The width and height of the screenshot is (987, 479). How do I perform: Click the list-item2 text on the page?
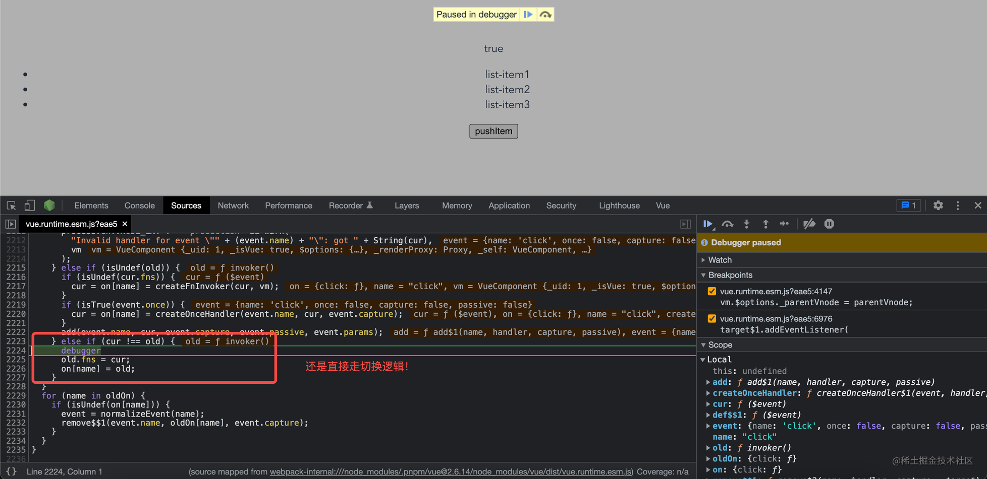point(507,90)
